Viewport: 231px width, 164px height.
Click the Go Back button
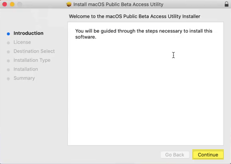[175, 155]
